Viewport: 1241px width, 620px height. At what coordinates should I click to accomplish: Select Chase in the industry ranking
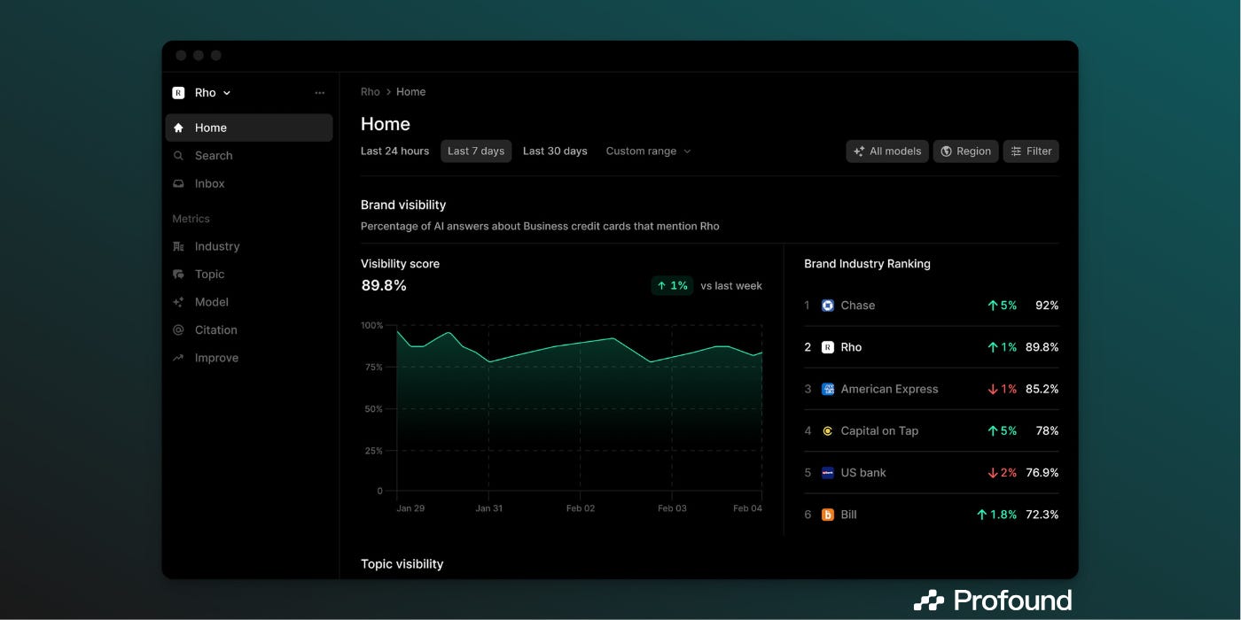(931, 306)
